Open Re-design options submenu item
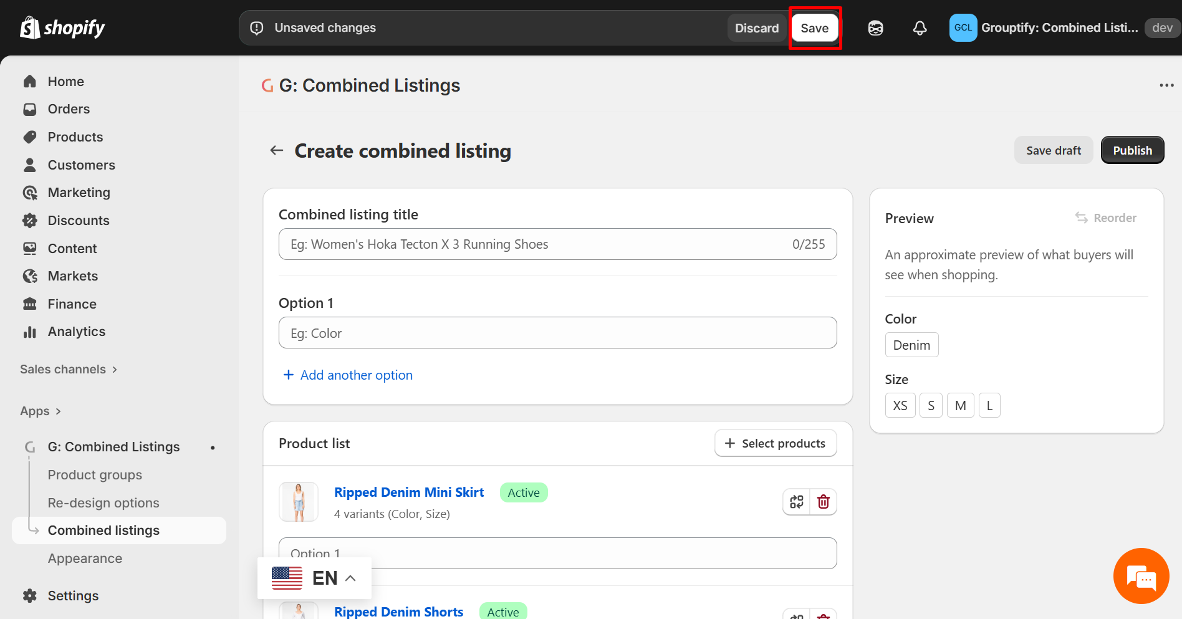Image resolution: width=1182 pixels, height=619 pixels. 103,502
